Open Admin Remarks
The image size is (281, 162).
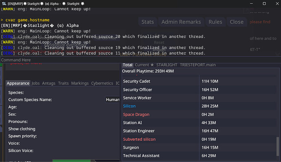[181, 22]
